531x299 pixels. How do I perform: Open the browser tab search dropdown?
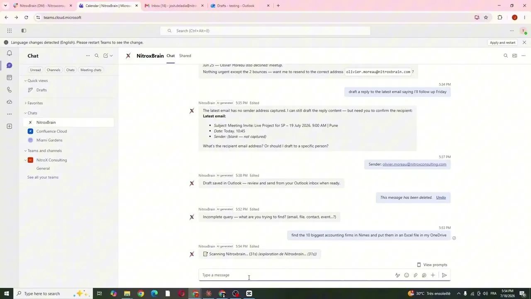point(5,6)
